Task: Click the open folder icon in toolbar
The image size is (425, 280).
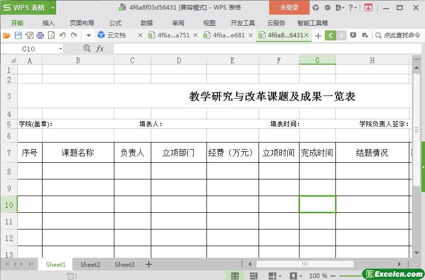Action: 7,35
